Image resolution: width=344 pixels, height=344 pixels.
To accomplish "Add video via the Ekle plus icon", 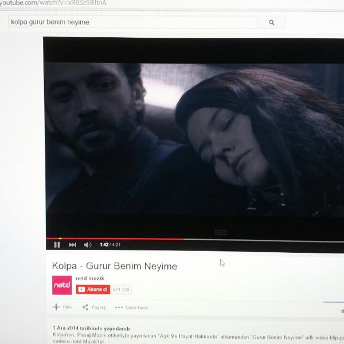I will (x=62, y=307).
